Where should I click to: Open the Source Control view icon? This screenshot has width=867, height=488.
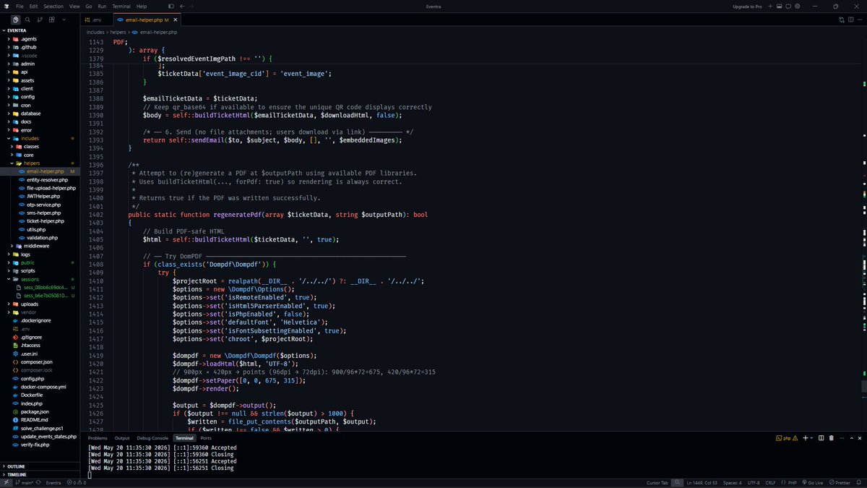tap(40, 20)
